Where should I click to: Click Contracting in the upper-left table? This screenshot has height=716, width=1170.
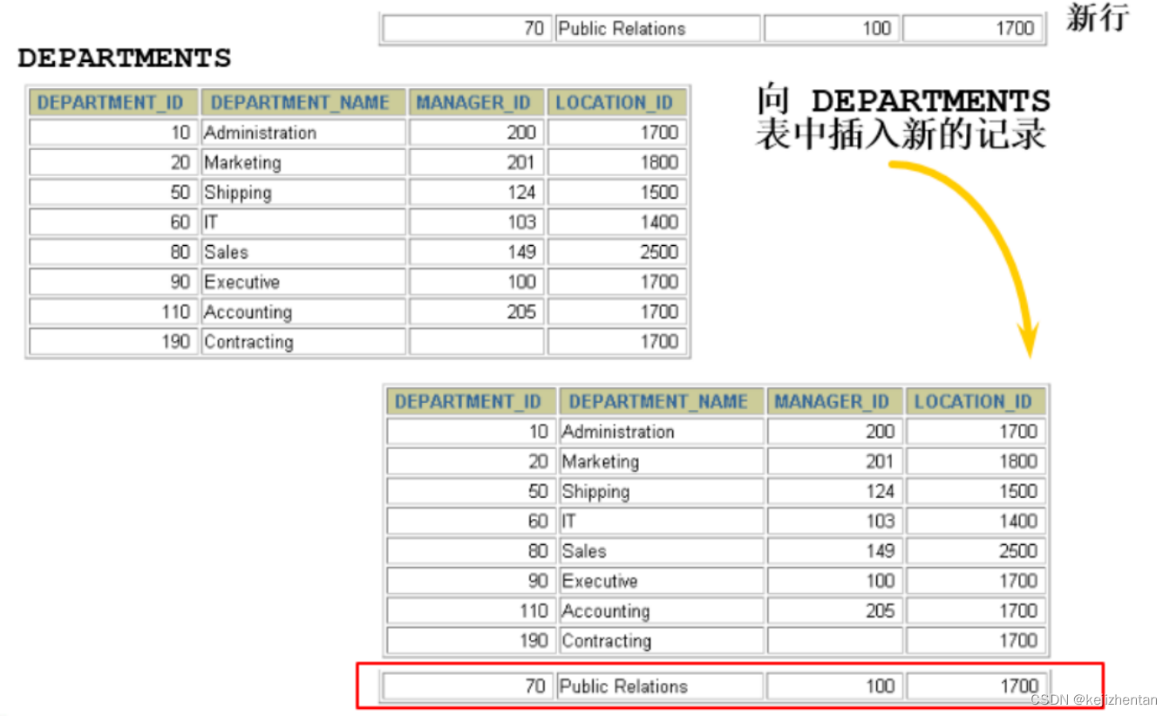pos(248,342)
